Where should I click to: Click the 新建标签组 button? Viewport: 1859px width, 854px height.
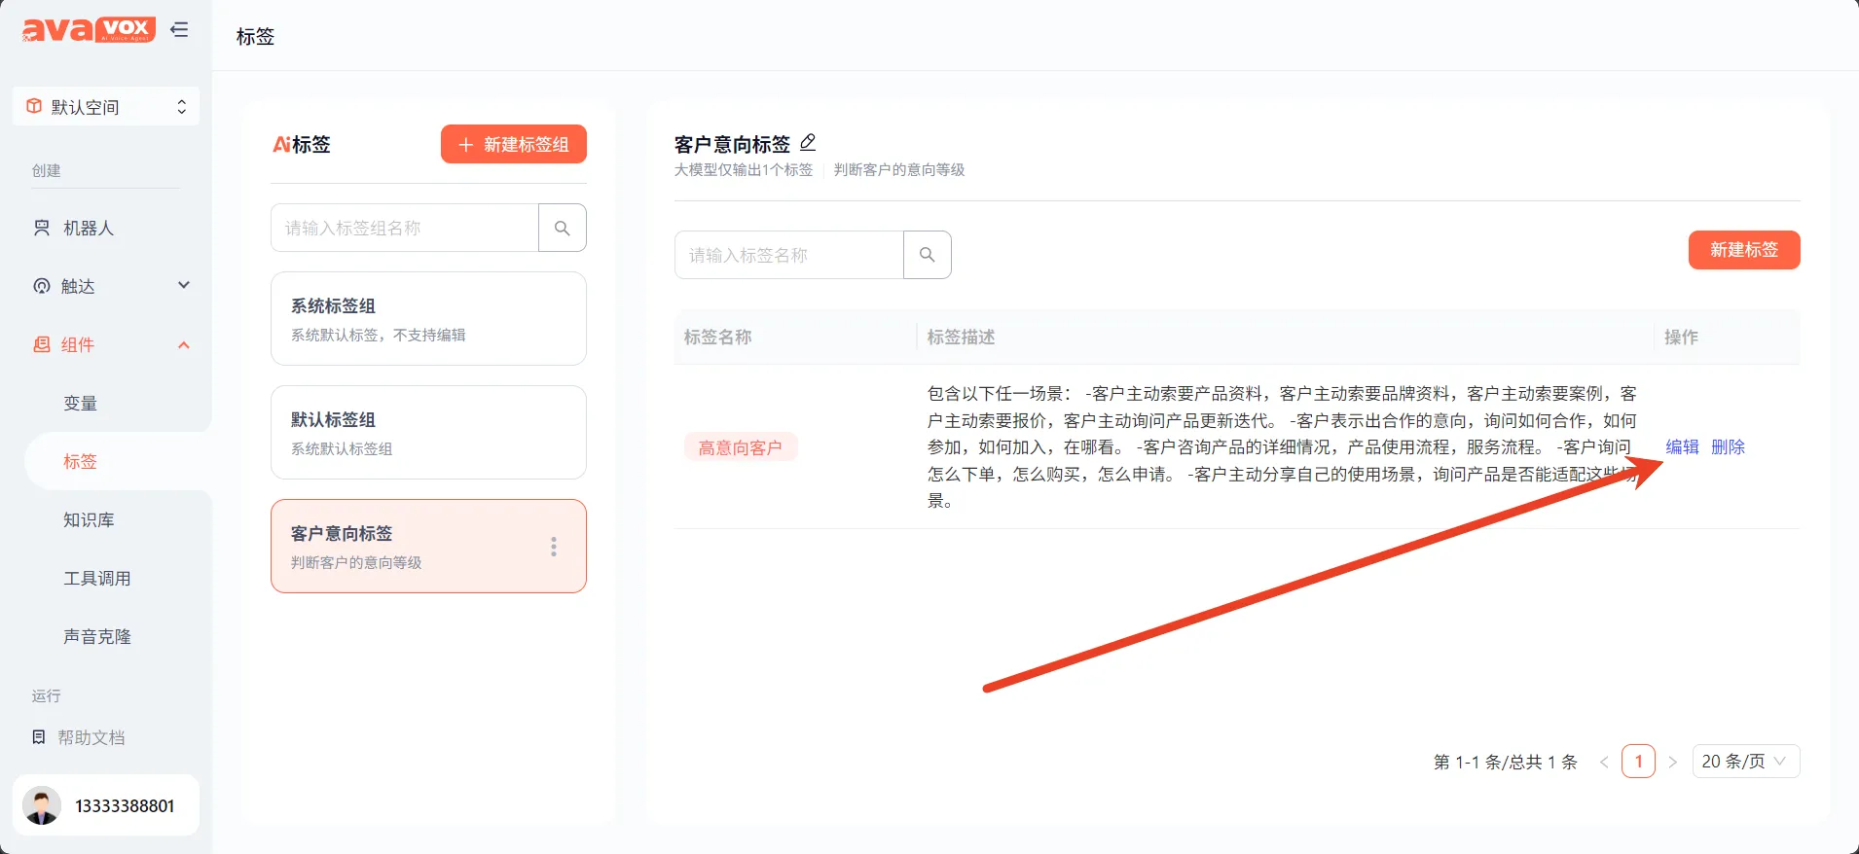[x=513, y=144]
